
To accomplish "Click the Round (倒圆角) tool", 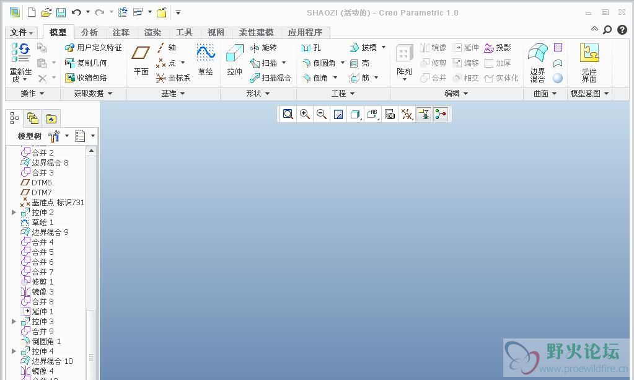I will point(319,63).
